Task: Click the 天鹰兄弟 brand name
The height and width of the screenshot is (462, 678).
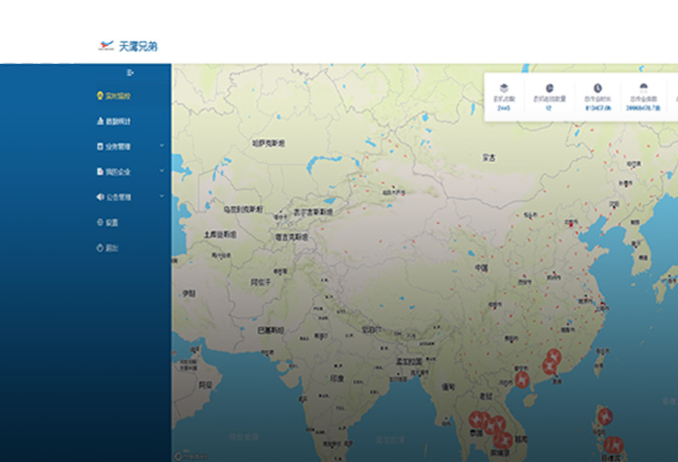Action: pos(138,47)
